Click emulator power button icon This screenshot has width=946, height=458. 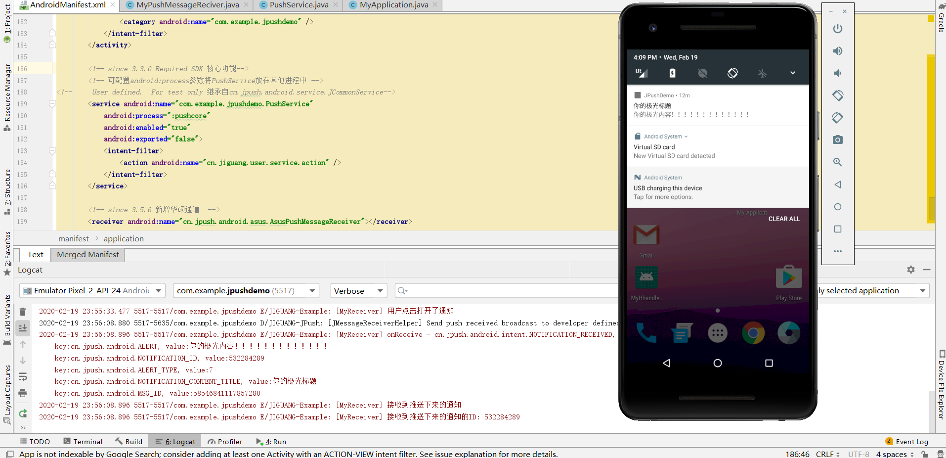837,29
